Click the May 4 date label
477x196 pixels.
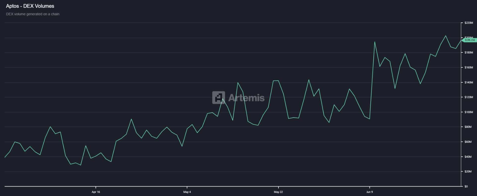(187, 192)
